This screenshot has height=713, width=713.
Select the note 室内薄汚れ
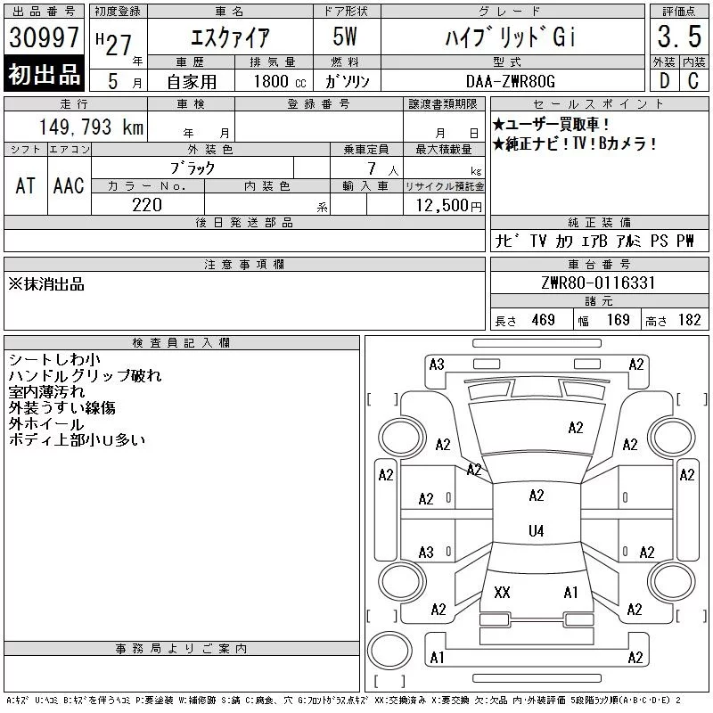pos(46,391)
